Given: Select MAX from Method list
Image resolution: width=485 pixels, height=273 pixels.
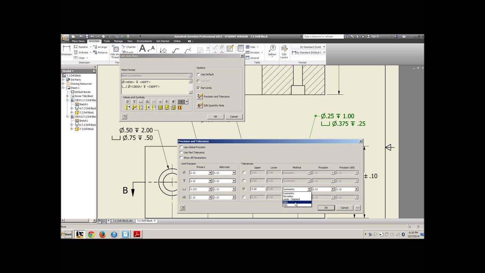Looking at the screenshot, I should [x=297, y=202].
